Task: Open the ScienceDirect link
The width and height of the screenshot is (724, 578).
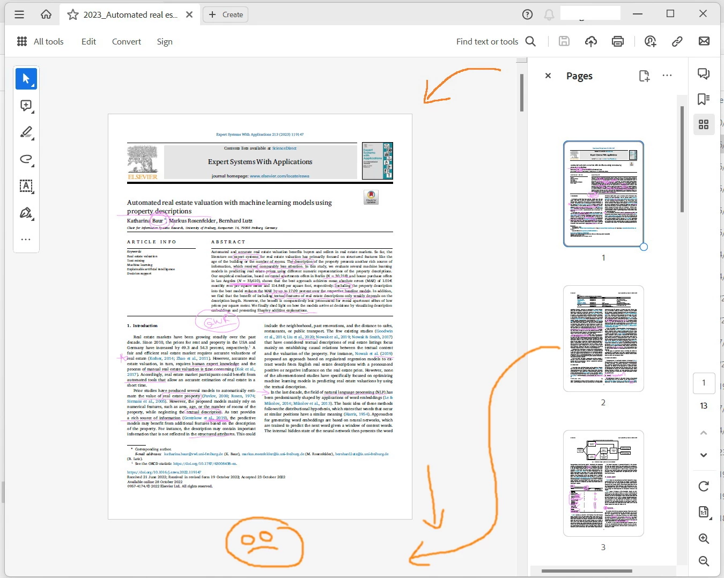Action: (284, 148)
